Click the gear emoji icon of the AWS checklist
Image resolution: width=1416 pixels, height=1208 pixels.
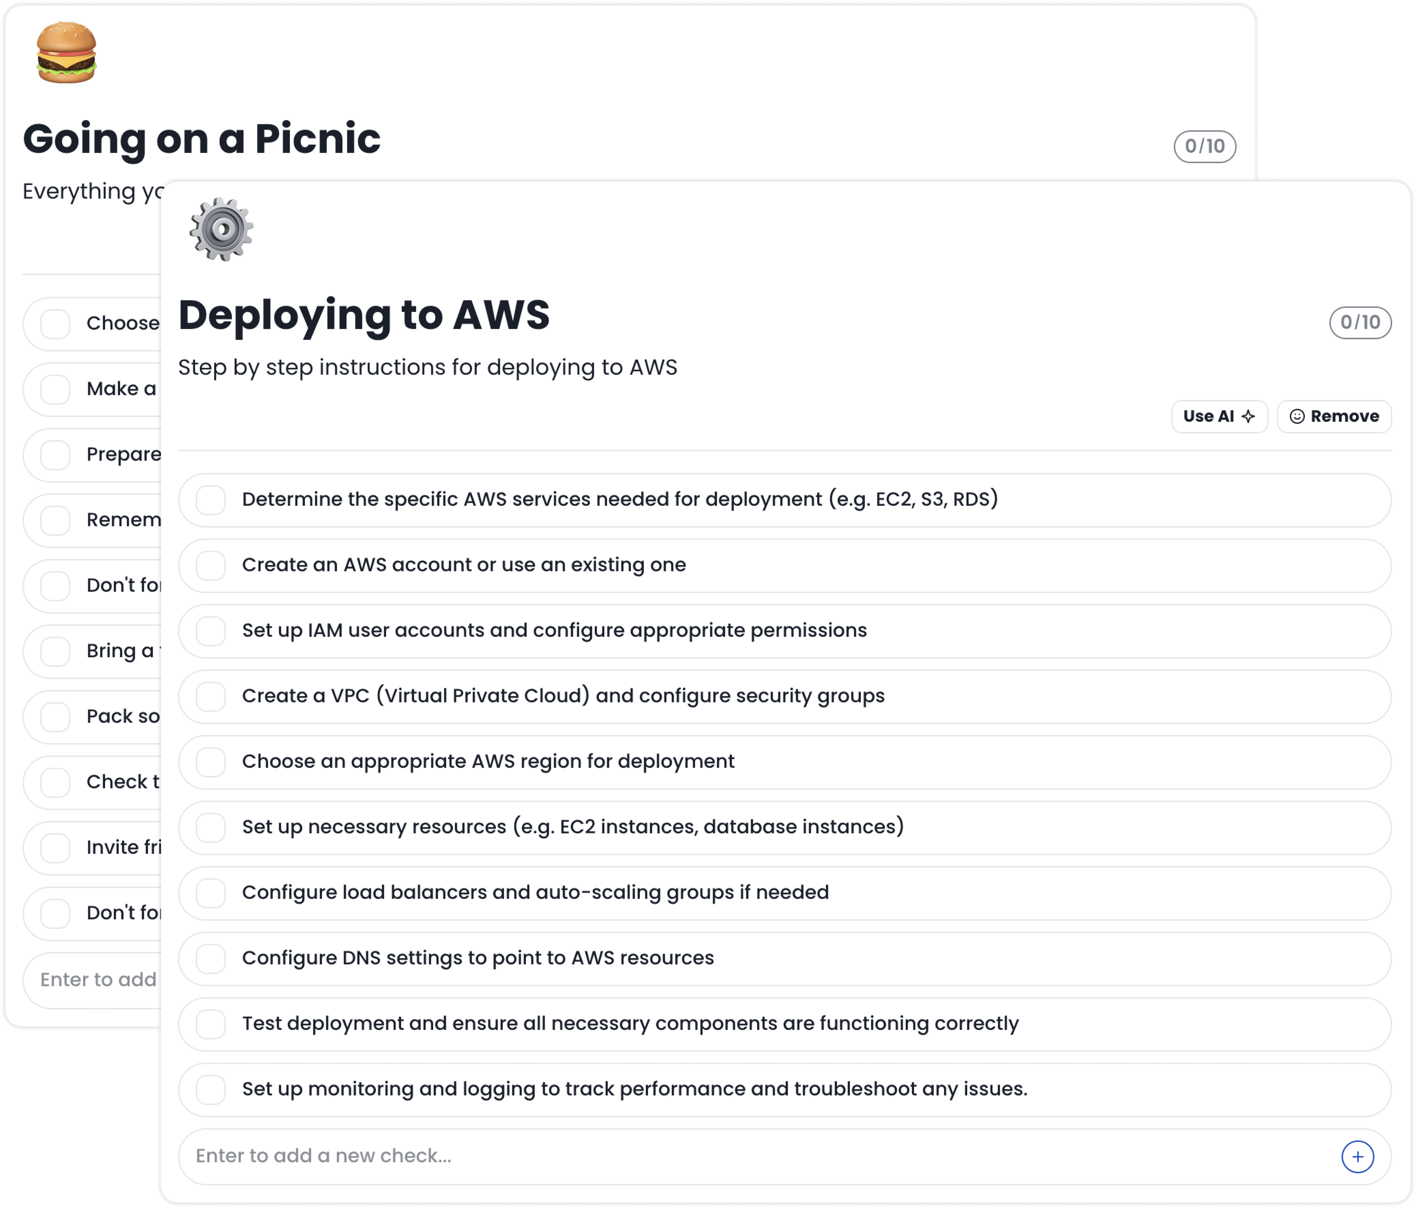221,230
